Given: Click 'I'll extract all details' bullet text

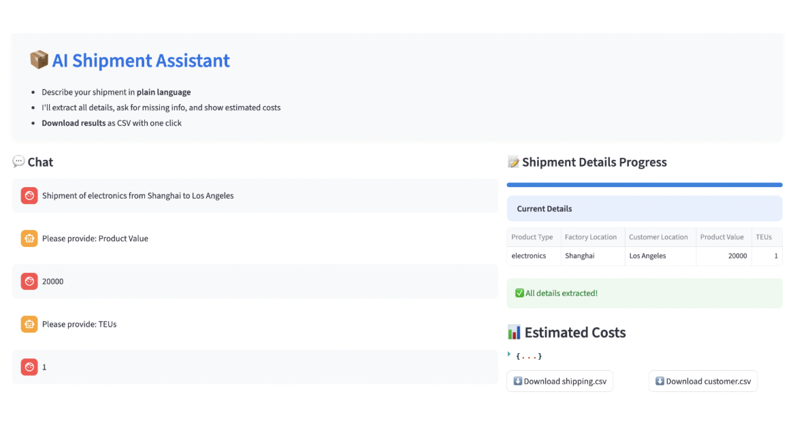Looking at the screenshot, I should 161,107.
